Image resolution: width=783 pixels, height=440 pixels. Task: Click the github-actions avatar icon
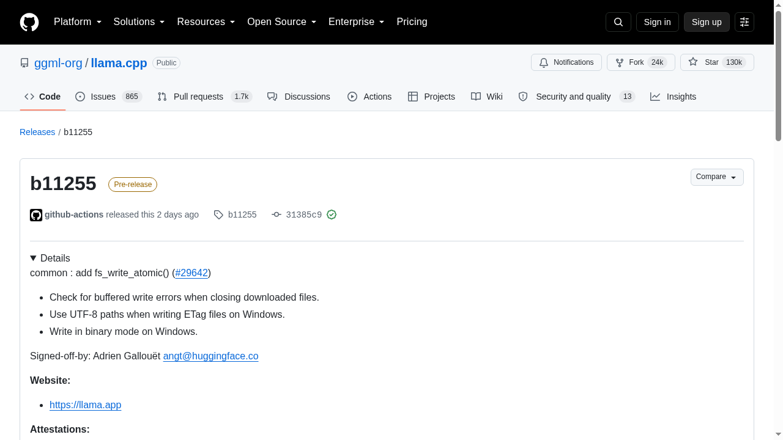click(36, 215)
